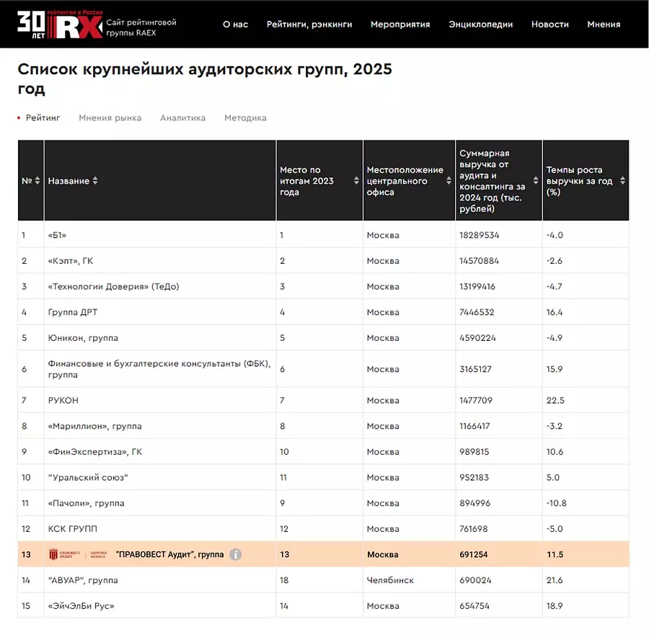Viewport: 649px width, 637px height.
Task: Sort by Суммарная выручка column arrows
Action: [537, 181]
